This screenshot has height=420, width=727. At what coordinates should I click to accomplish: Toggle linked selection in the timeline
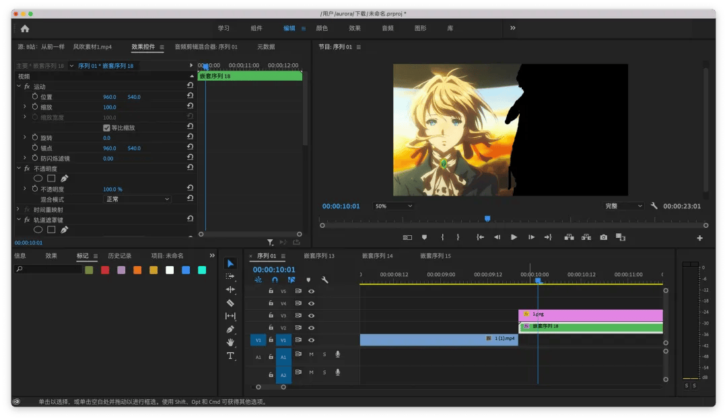pyautogui.click(x=291, y=280)
